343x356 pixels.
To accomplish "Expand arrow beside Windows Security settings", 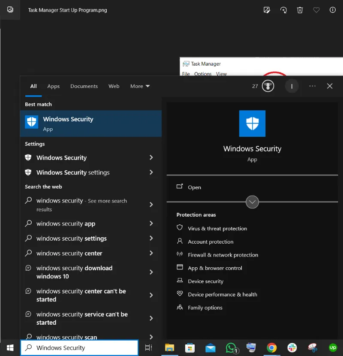I will (151, 172).
